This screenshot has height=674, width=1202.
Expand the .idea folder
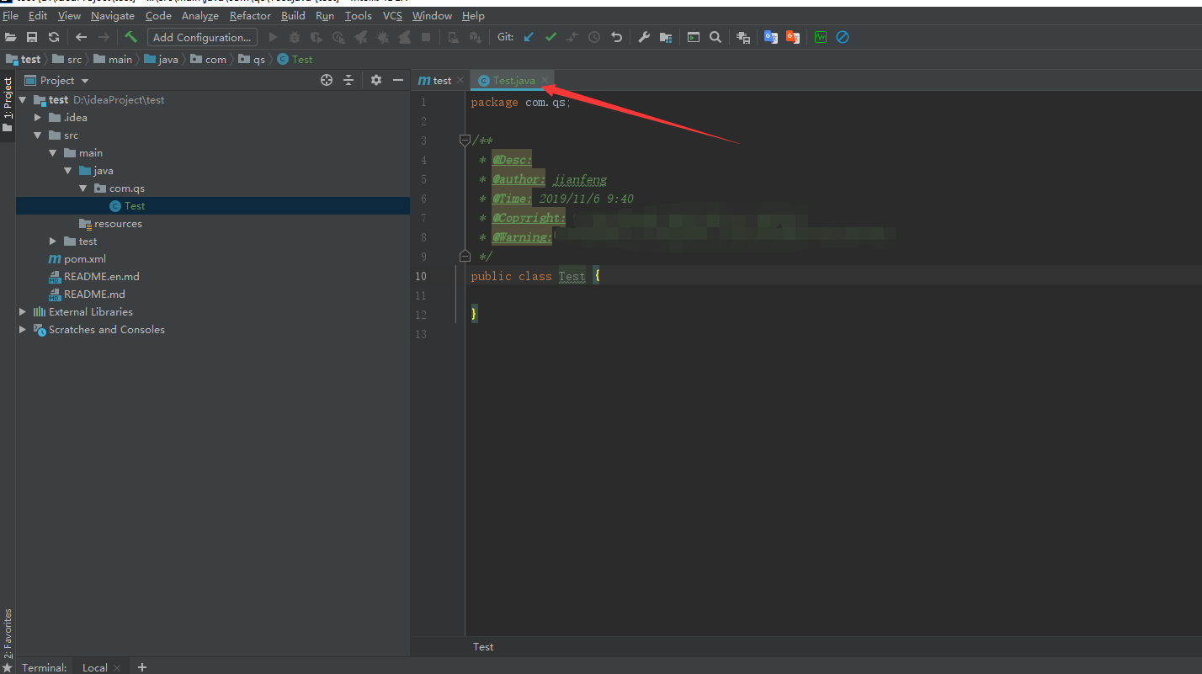pos(38,117)
